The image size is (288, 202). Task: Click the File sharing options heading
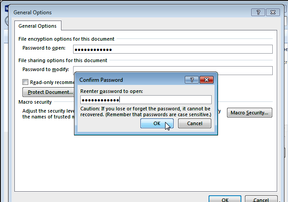pyautogui.click(x=63, y=60)
